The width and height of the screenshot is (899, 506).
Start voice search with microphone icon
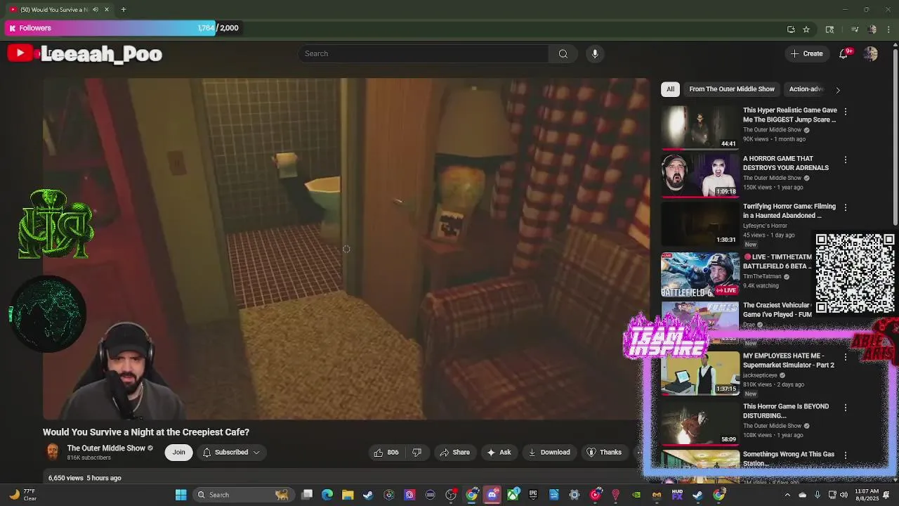[x=595, y=53]
